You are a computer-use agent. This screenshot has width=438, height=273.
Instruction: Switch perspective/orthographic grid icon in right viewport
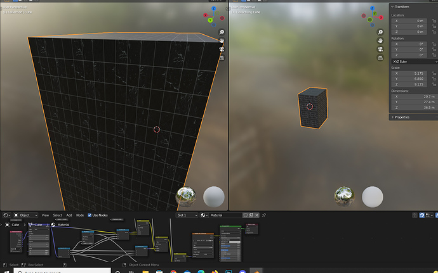point(380,58)
